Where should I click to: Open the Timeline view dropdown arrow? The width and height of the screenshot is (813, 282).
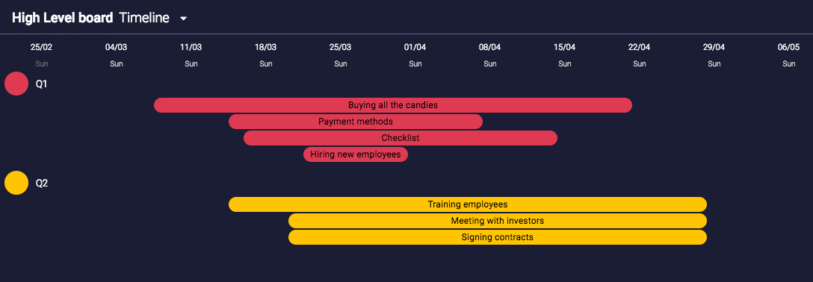(183, 19)
